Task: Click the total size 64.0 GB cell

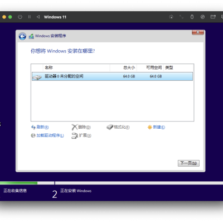Action: (x=129, y=76)
